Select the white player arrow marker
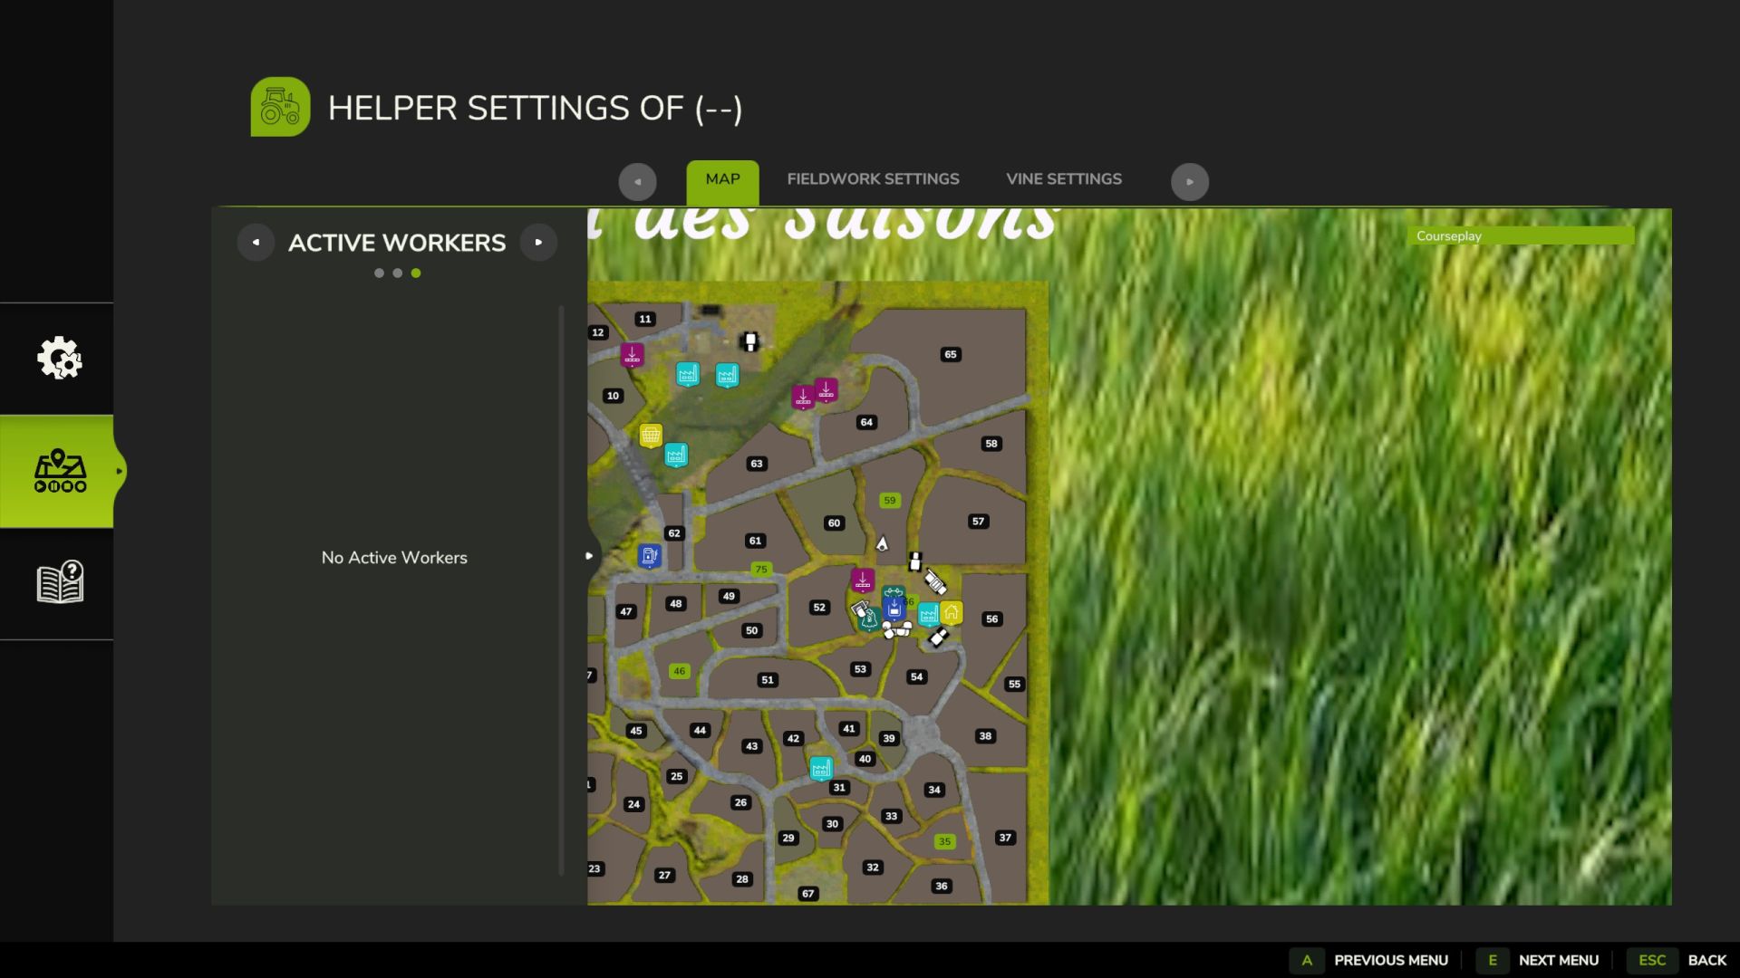This screenshot has width=1740, height=978. (x=882, y=543)
